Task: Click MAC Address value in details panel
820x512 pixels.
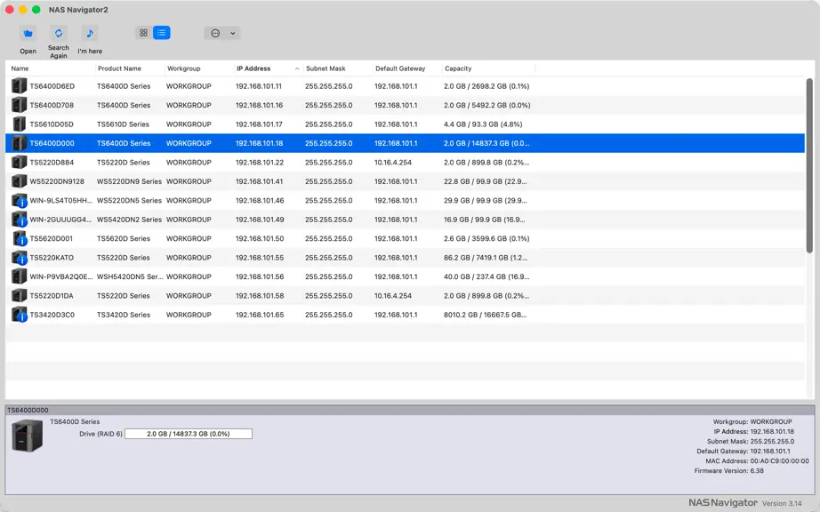Action: coord(779,460)
